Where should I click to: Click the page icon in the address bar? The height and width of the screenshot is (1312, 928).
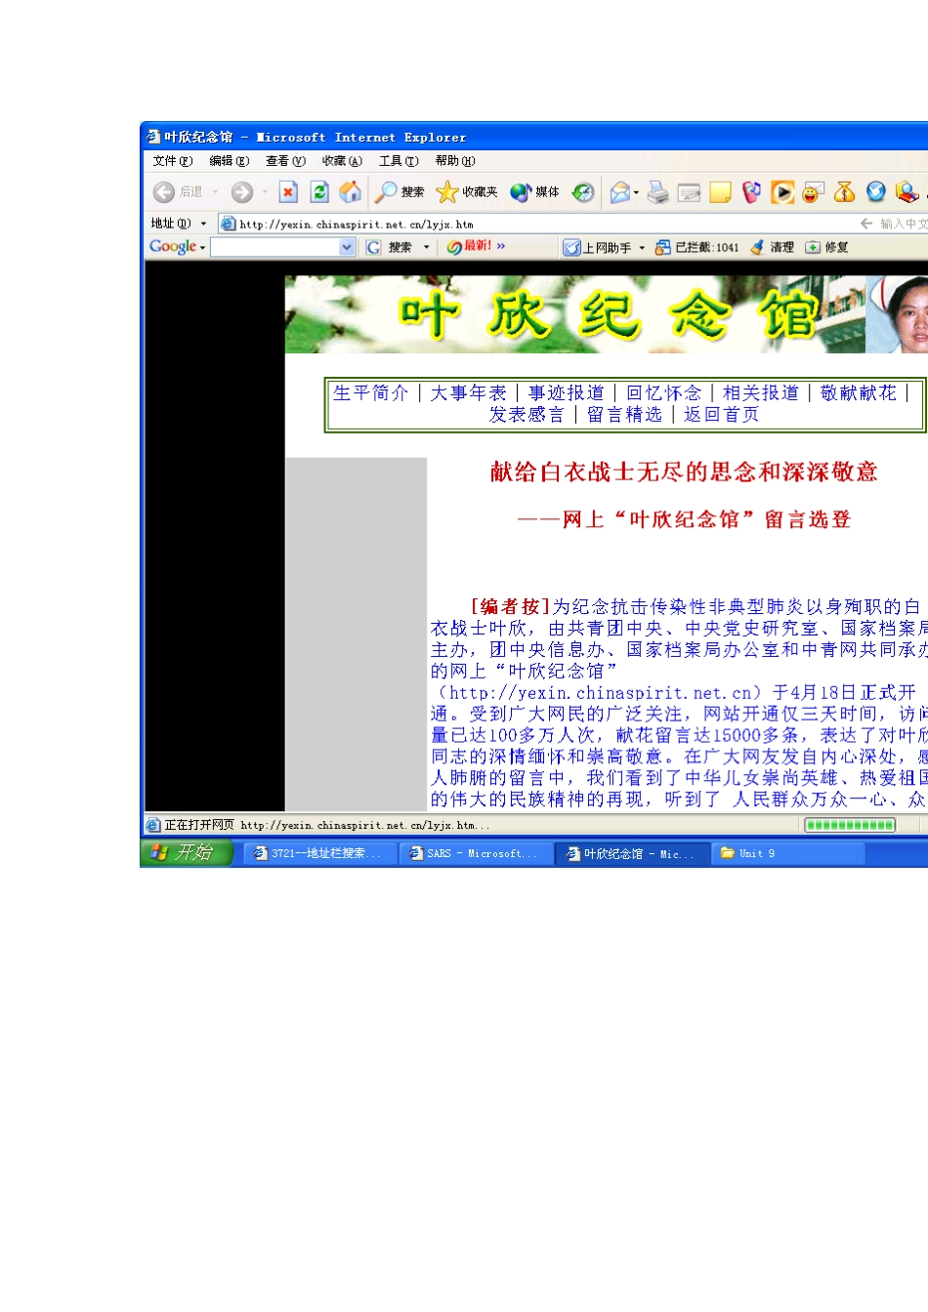tap(228, 224)
